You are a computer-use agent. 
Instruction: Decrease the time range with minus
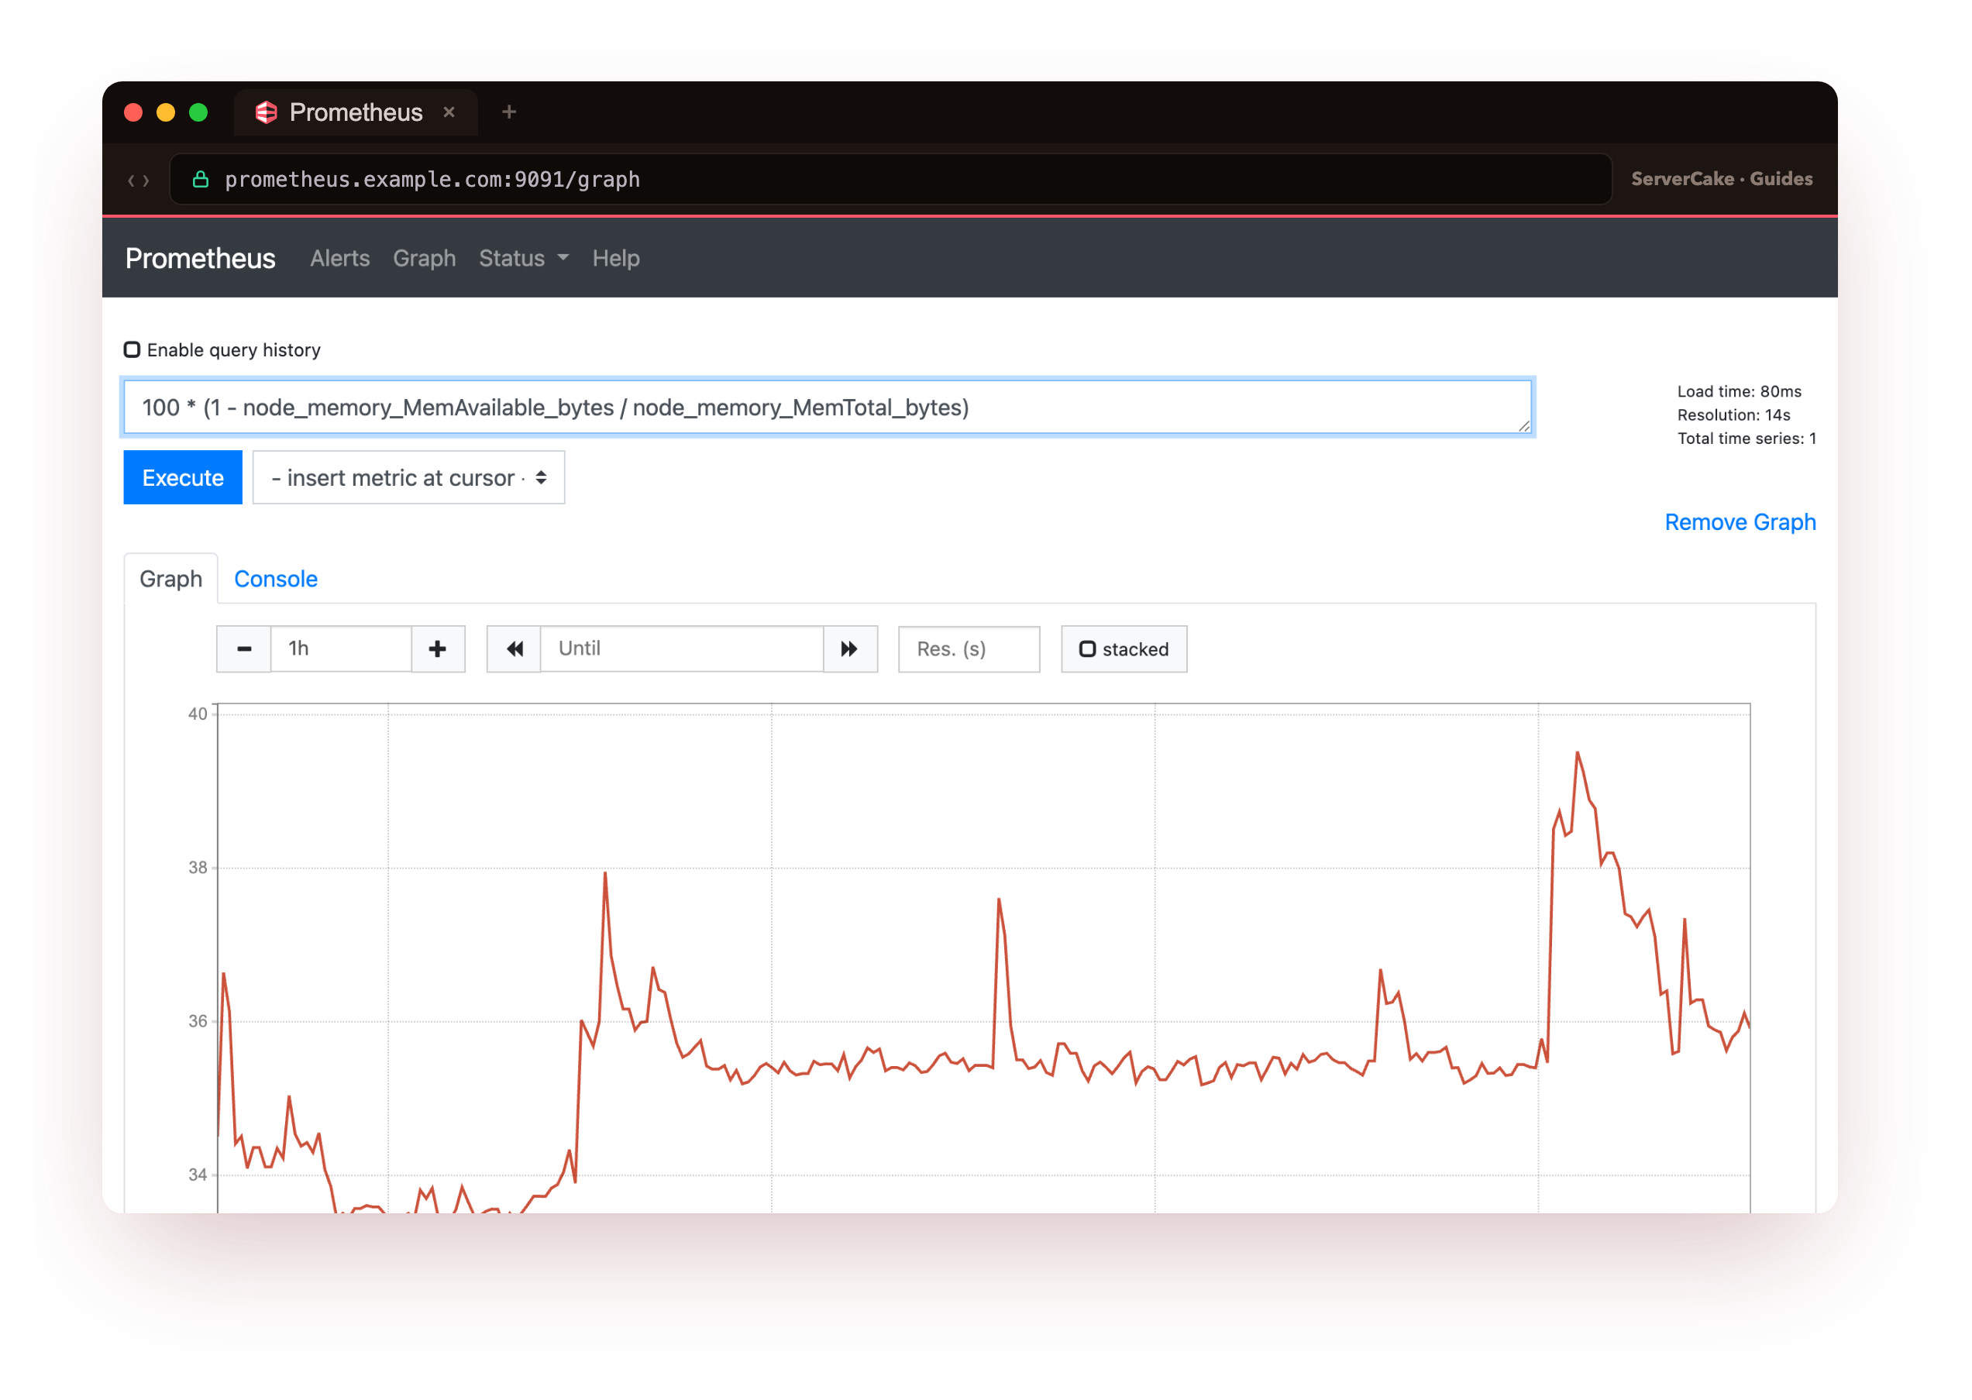coord(244,649)
